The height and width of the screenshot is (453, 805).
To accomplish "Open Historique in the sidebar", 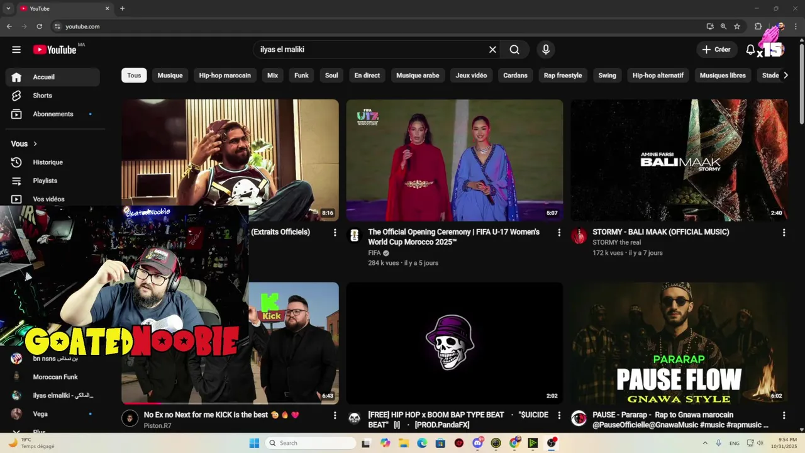I will click(x=53, y=162).
